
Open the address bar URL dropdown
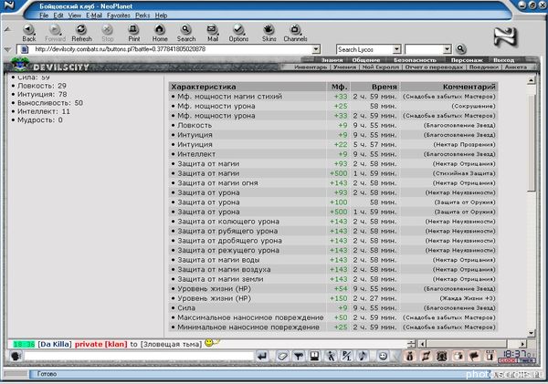coord(316,49)
